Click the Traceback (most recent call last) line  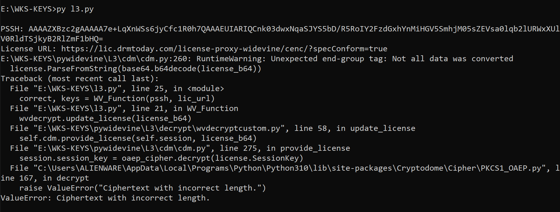[80, 79]
